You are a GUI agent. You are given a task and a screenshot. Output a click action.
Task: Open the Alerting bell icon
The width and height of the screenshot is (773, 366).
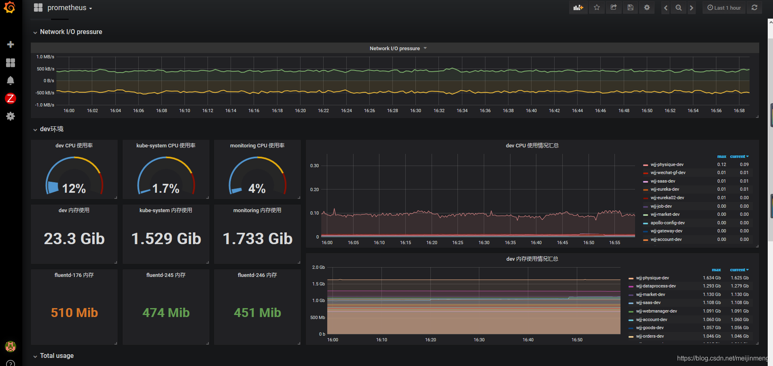(11, 81)
